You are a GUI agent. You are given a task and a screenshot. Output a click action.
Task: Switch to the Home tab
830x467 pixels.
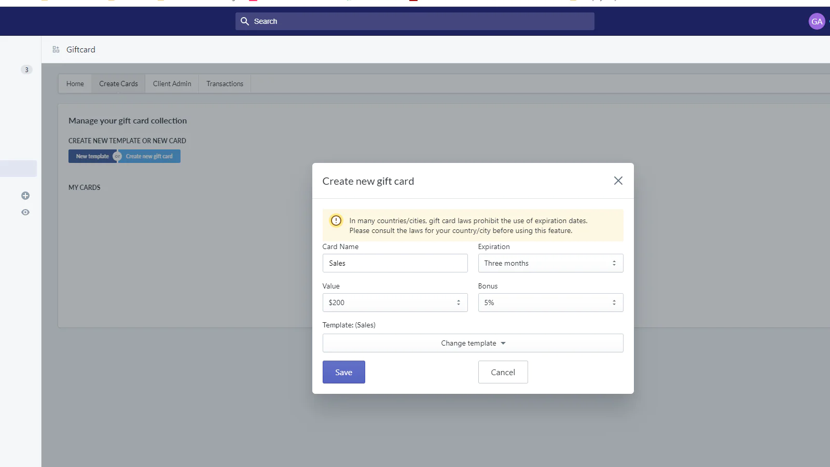click(75, 84)
